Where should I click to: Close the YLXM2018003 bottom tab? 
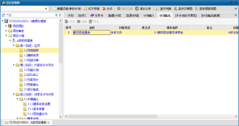coord(49,123)
